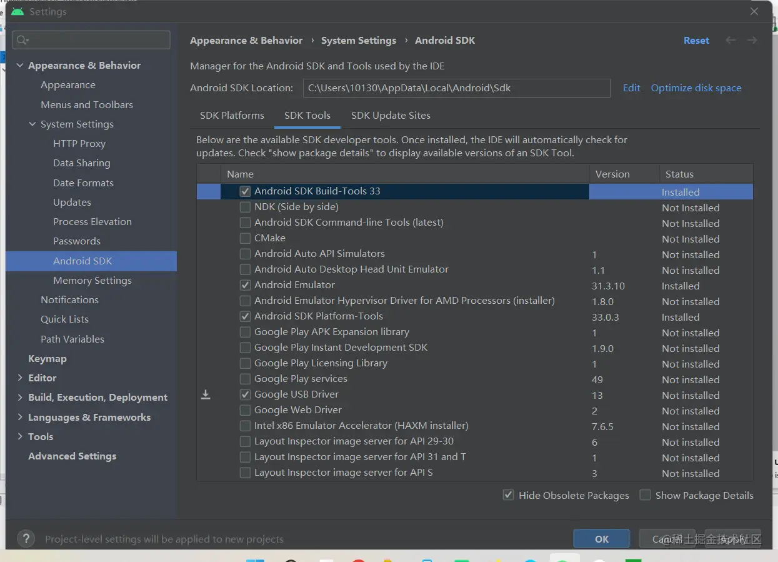Select Notifications settings
The height and width of the screenshot is (562, 778).
pyautogui.click(x=69, y=299)
